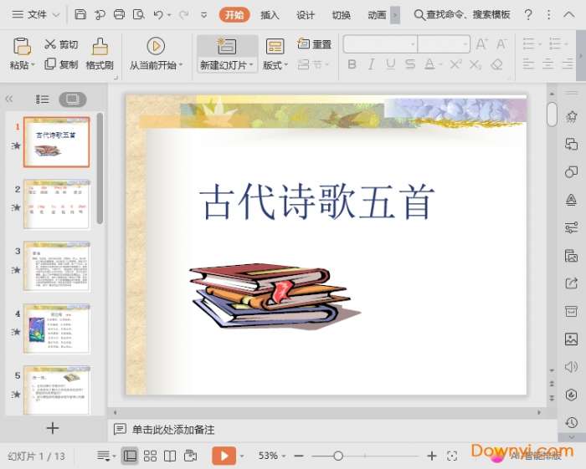Open the 插入 ribbon tab
The width and height of the screenshot is (586, 469).
click(x=270, y=15)
